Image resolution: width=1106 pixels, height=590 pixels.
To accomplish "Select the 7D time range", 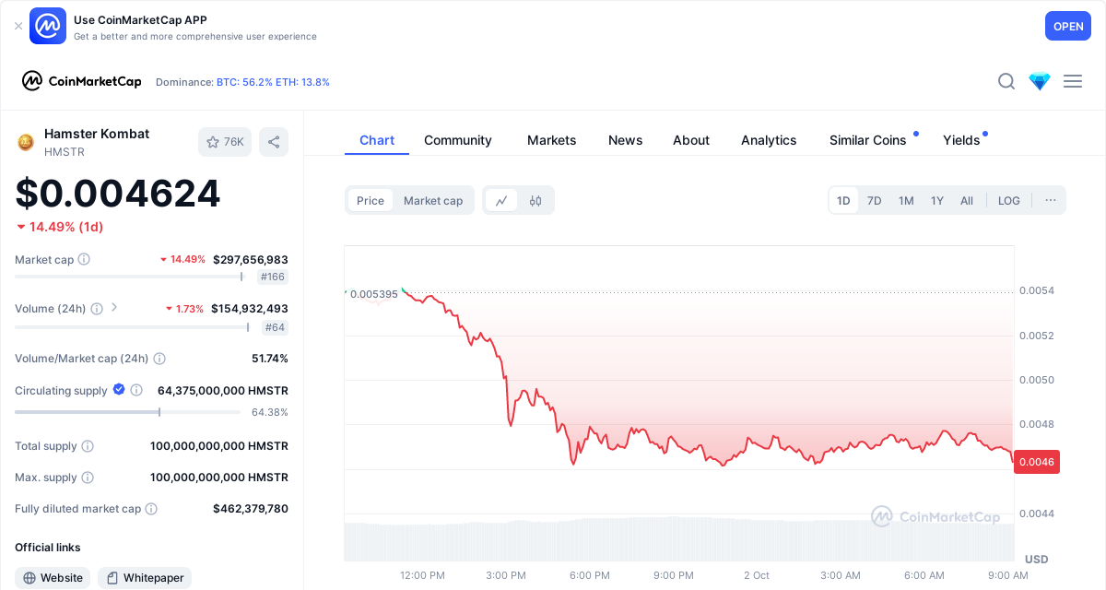I will pos(875,200).
